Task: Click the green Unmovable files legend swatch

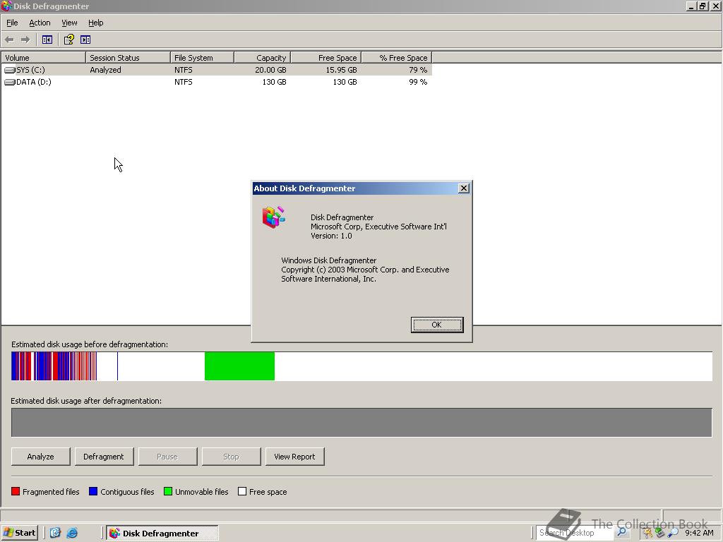Action: click(x=168, y=491)
